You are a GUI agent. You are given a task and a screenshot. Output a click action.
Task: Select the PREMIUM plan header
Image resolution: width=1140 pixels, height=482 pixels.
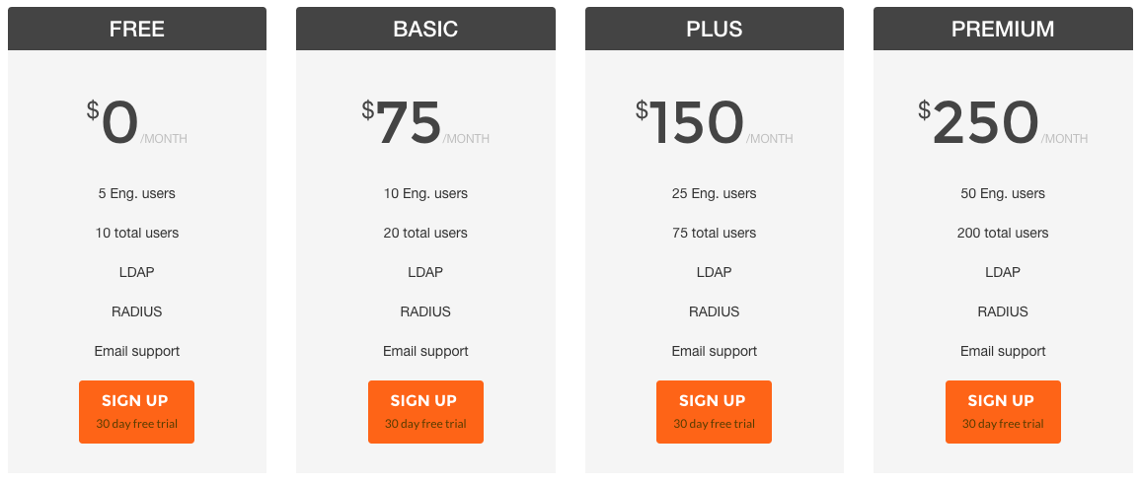pyautogui.click(x=1003, y=29)
